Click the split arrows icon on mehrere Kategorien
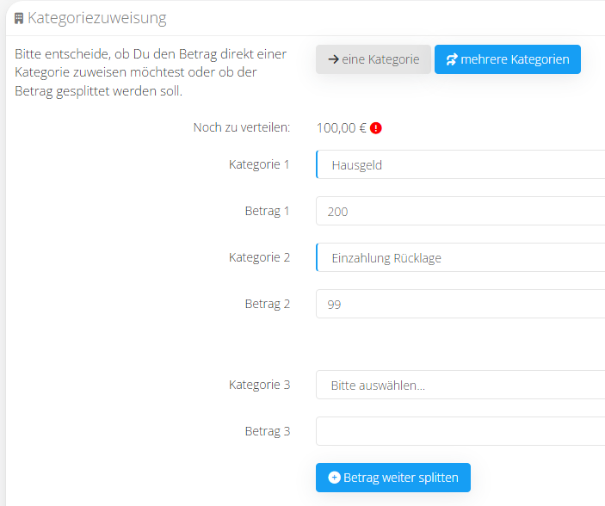This screenshot has width=605, height=506. (x=452, y=59)
